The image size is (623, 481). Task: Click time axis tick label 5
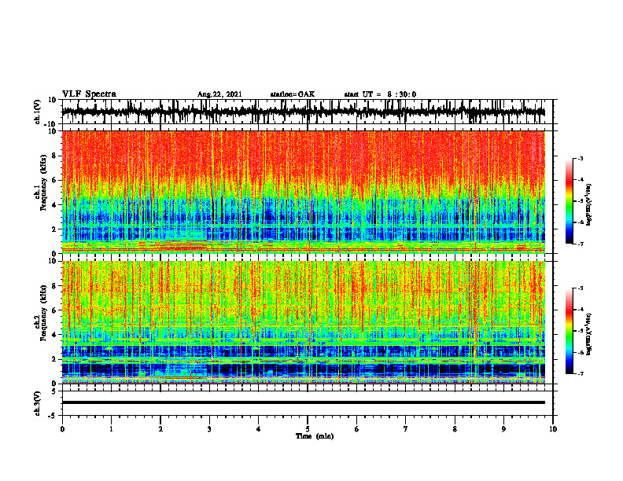click(x=308, y=429)
